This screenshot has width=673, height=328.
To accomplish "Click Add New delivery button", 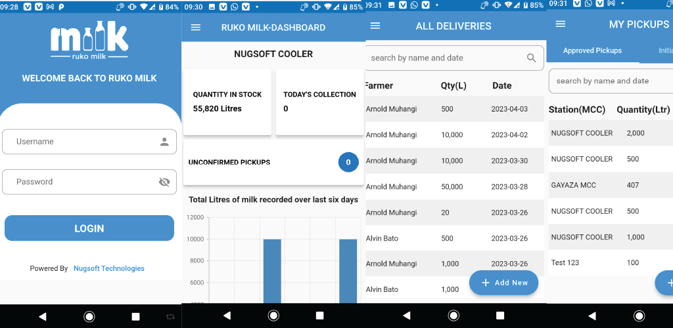I will (x=503, y=283).
